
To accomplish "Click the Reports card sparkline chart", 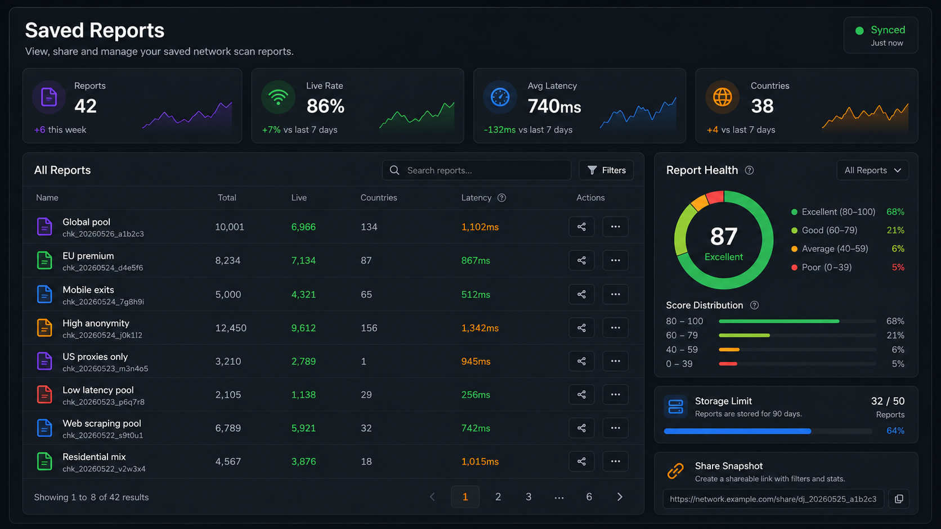I will pos(187,116).
